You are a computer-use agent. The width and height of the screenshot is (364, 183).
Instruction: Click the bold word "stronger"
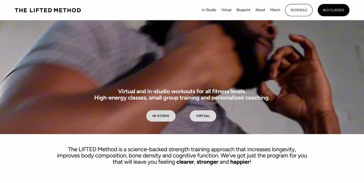[x=207, y=162]
